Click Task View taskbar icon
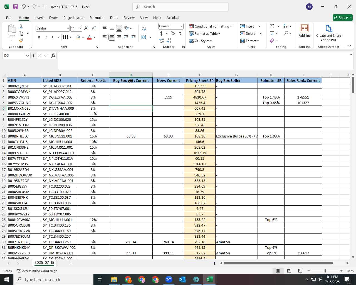Screen dimensions: 356x285 100,279
